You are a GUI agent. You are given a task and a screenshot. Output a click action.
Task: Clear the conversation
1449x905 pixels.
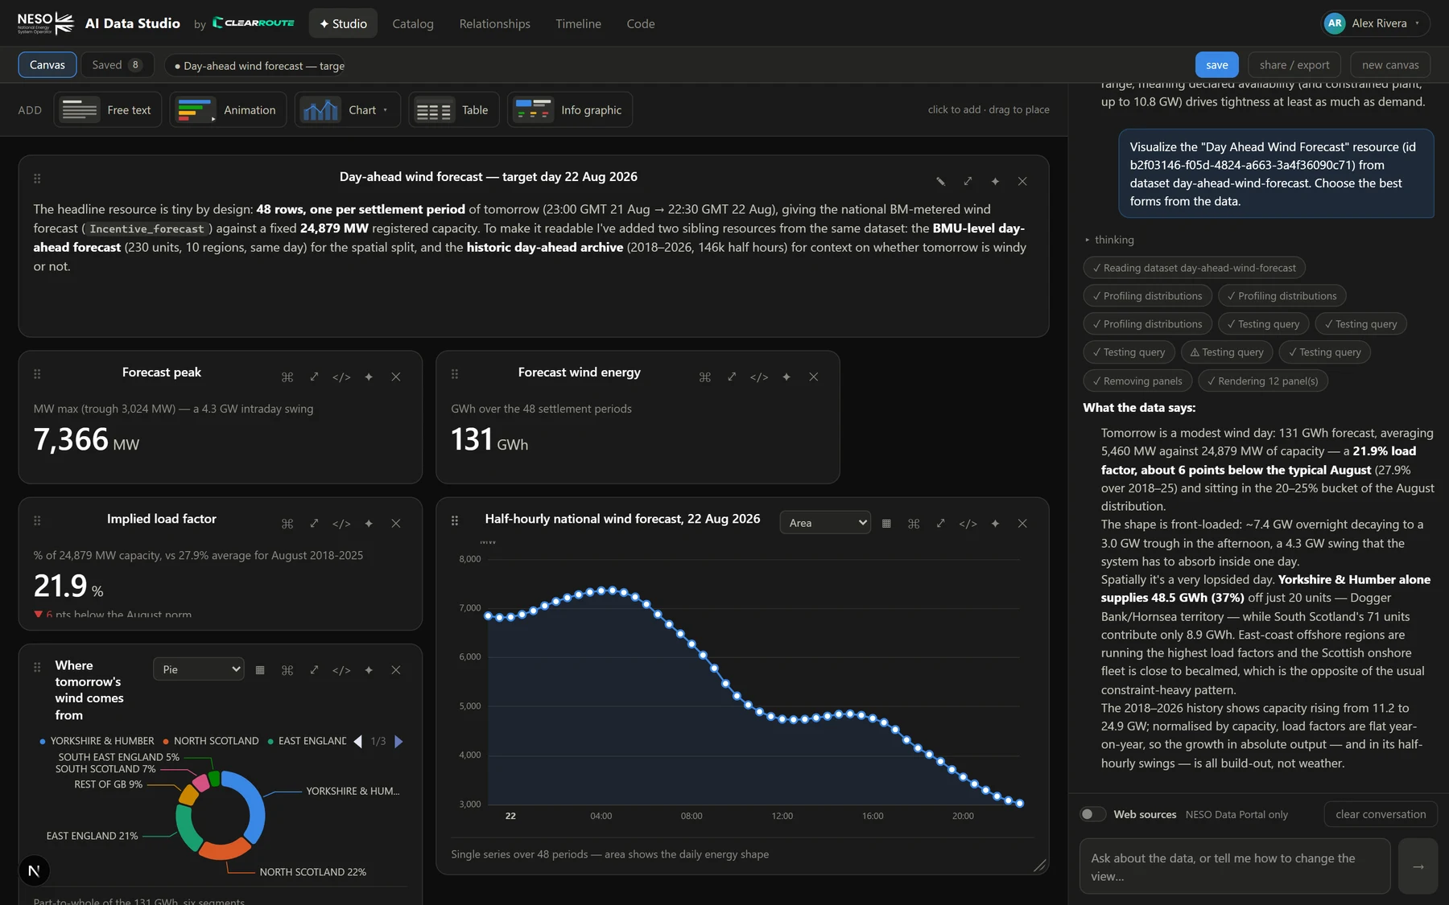click(1381, 814)
